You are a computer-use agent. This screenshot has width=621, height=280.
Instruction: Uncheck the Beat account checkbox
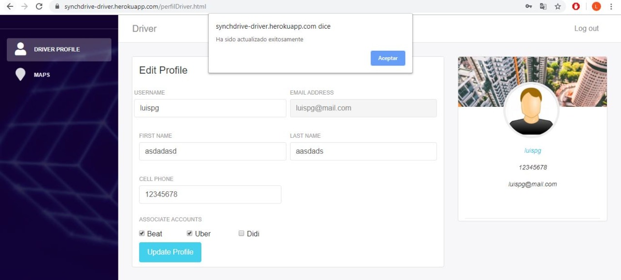142,233
